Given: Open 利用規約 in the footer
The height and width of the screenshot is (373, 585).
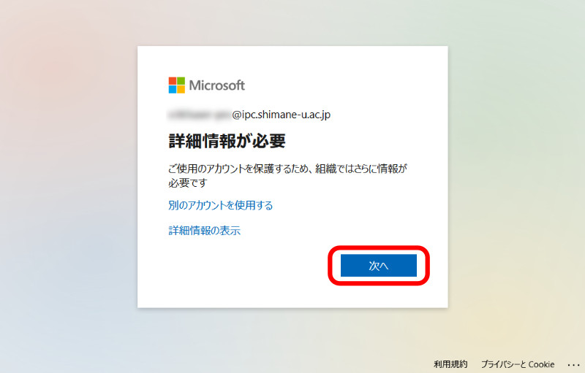Looking at the screenshot, I should (x=450, y=364).
